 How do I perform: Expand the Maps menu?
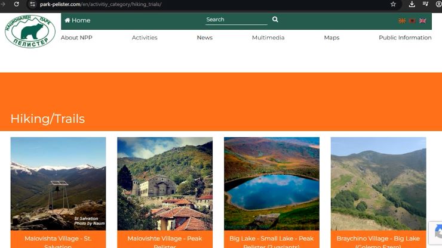tap(331, 38)
